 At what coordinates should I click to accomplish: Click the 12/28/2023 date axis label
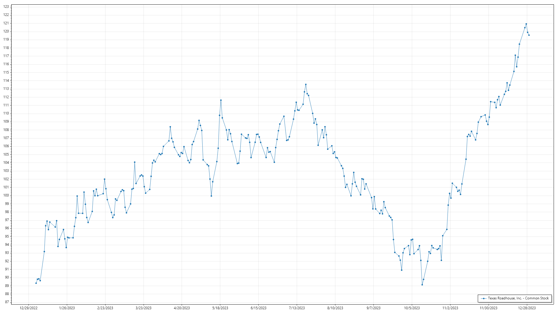click(x=527, y=308)
